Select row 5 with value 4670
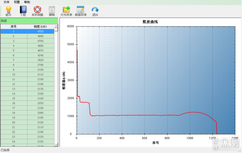This screenshot has width=242, height=153. pyautogui.click(x=27, y=50)
